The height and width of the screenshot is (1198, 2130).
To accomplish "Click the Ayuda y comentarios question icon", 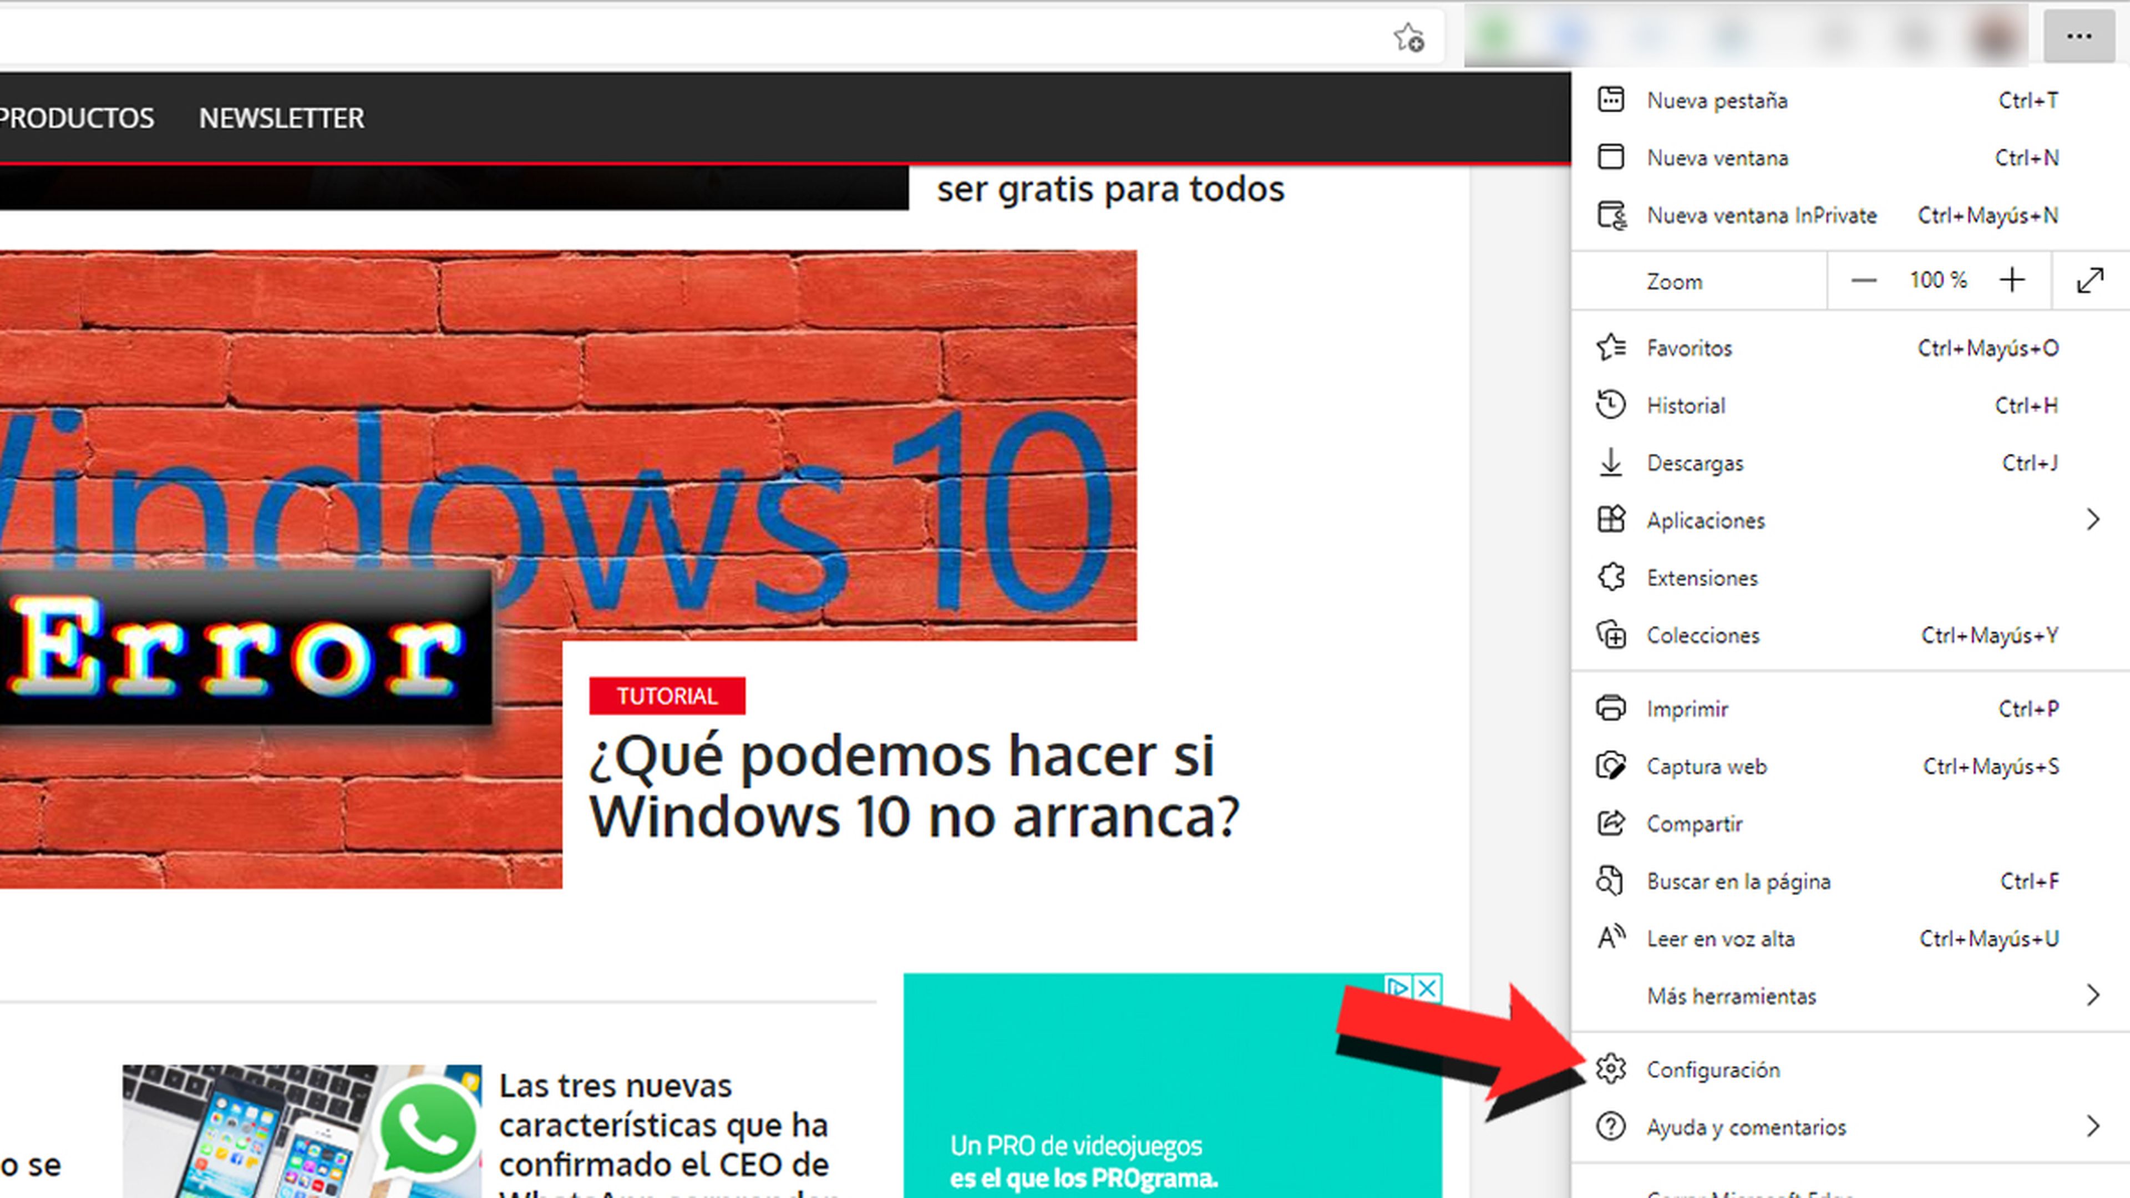I will [x=1611, y=1127].
